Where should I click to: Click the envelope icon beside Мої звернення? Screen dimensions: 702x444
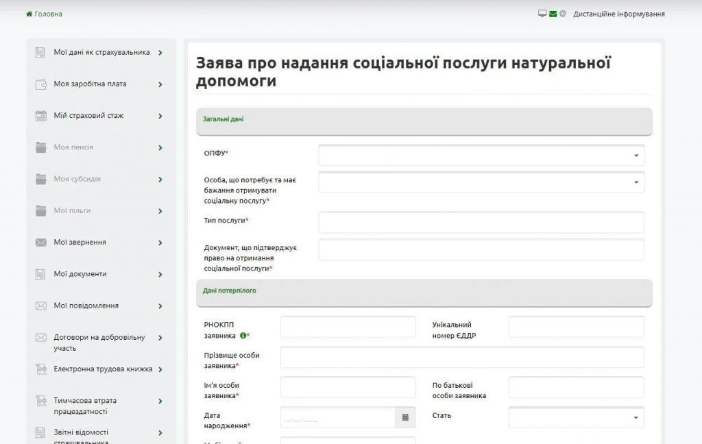click(40, 243)
